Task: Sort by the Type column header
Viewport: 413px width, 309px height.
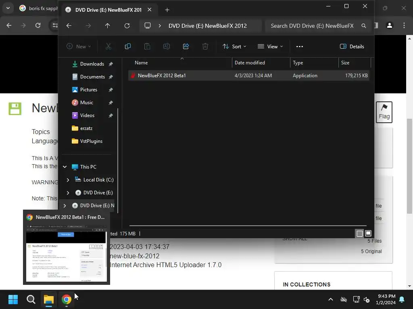Action: [x=314, y=62]
